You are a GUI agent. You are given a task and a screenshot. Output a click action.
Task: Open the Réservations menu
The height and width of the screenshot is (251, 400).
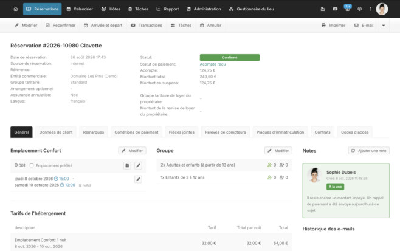(x=43, y=9)
